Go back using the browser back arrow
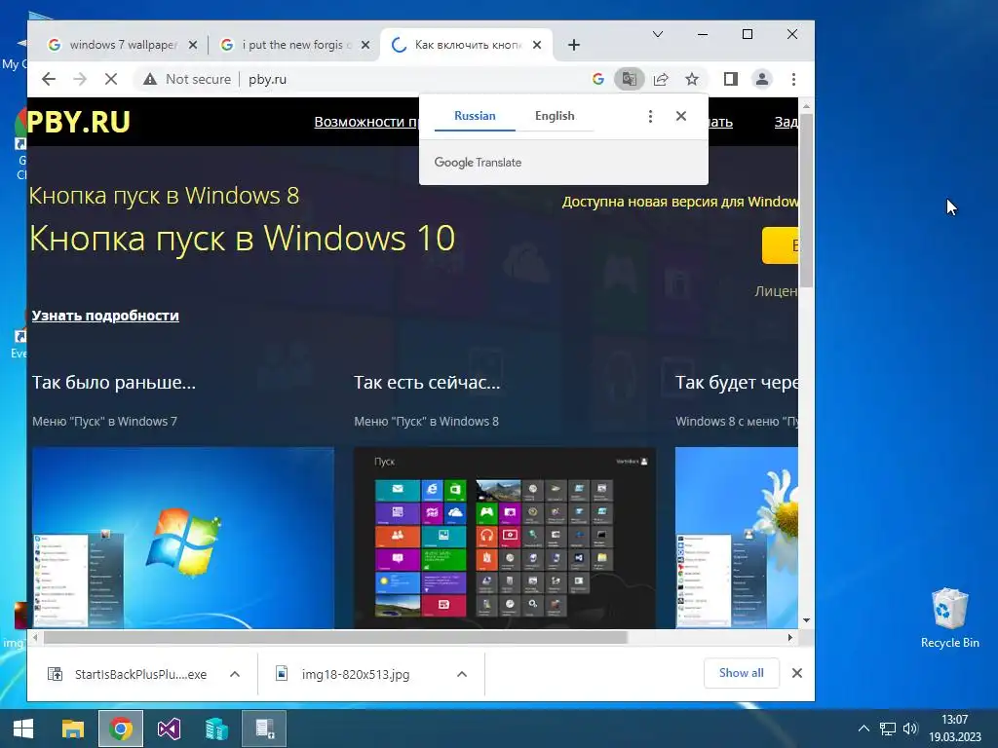 pos(49,79)
